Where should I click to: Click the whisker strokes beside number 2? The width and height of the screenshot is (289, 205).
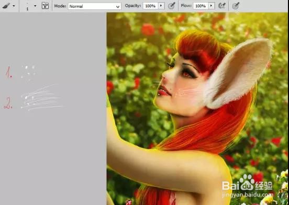41,97
